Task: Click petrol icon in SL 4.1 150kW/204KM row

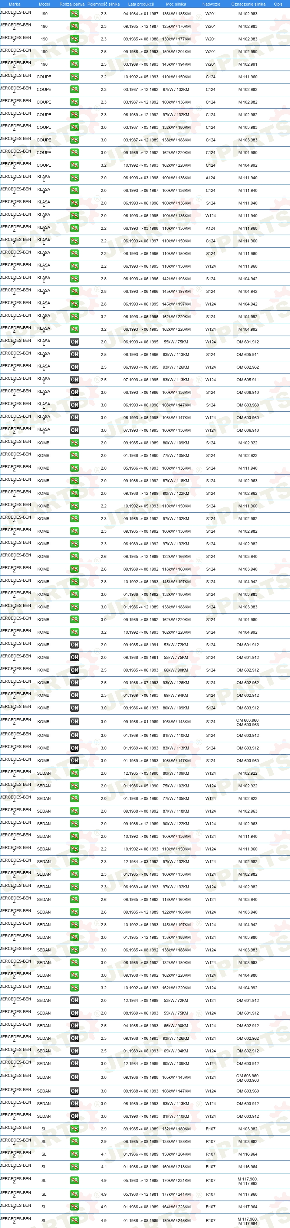Action: [74, 1154]
